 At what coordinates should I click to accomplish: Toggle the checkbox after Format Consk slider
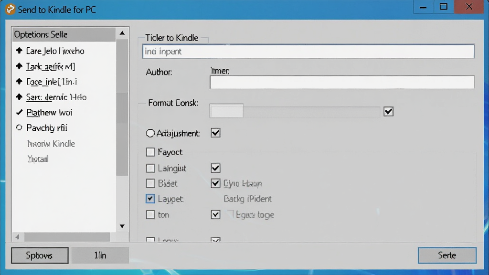pyautogui.click(x=388, y=111)
